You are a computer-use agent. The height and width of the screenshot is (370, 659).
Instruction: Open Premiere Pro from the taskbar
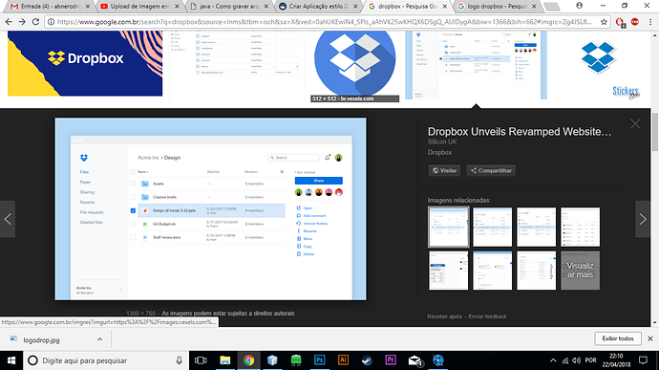(391, 360)
